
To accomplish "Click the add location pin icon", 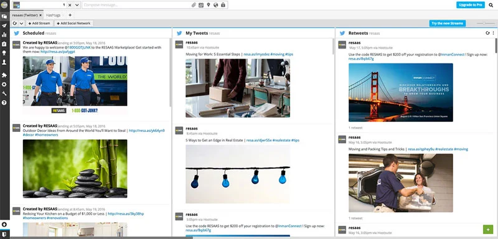I will pyautogui.click(x=209, y=5).
